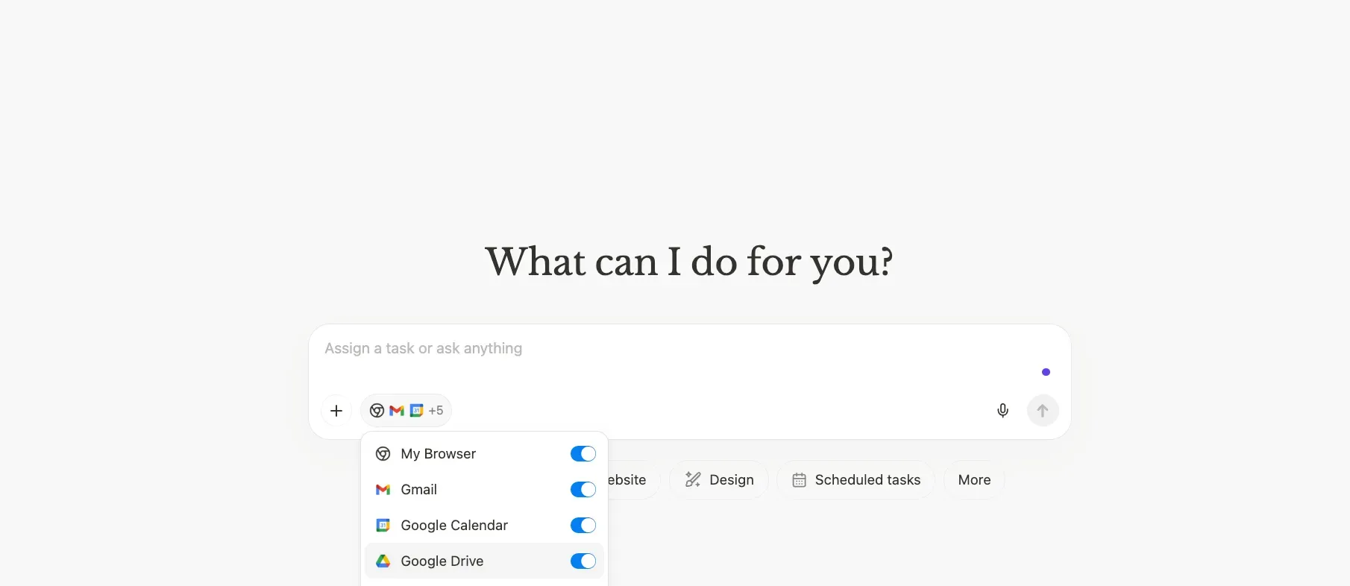
Task: Toggle the Google Drive connector switch
Action: 583,561
